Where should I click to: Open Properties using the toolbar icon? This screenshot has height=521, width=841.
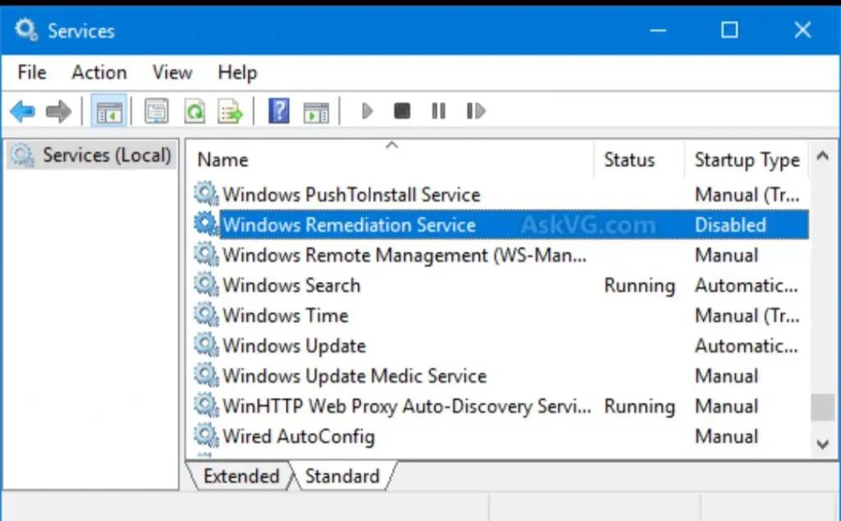[156, 110]
